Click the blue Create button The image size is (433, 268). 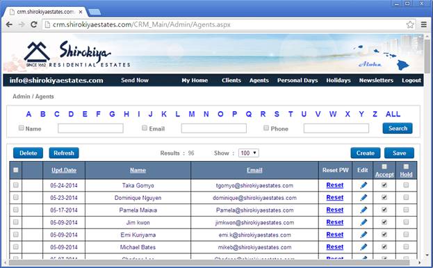tap(366, 153)
